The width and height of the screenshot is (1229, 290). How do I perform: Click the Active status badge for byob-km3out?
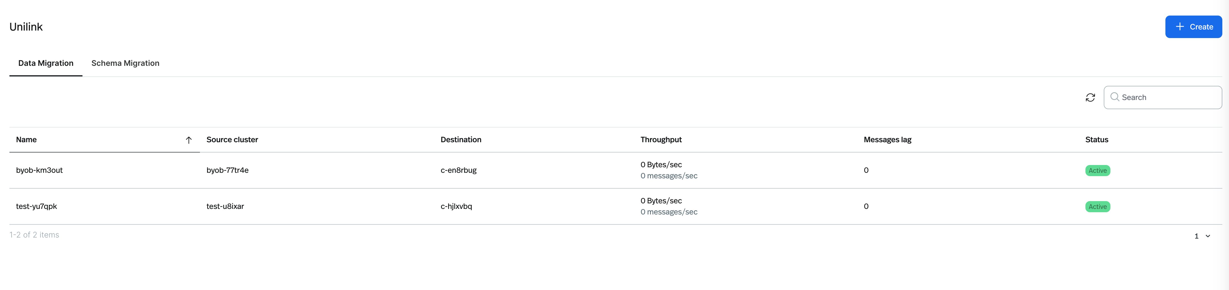1097,170
